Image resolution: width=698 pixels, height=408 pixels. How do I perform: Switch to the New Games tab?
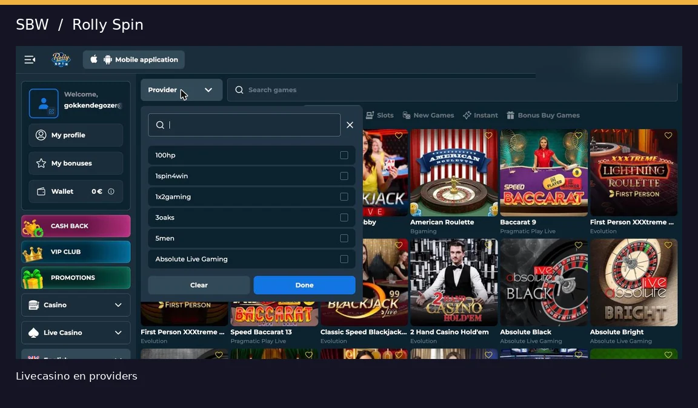428,115
